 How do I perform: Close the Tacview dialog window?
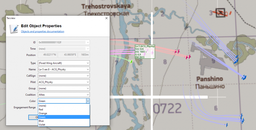(106, 18)
